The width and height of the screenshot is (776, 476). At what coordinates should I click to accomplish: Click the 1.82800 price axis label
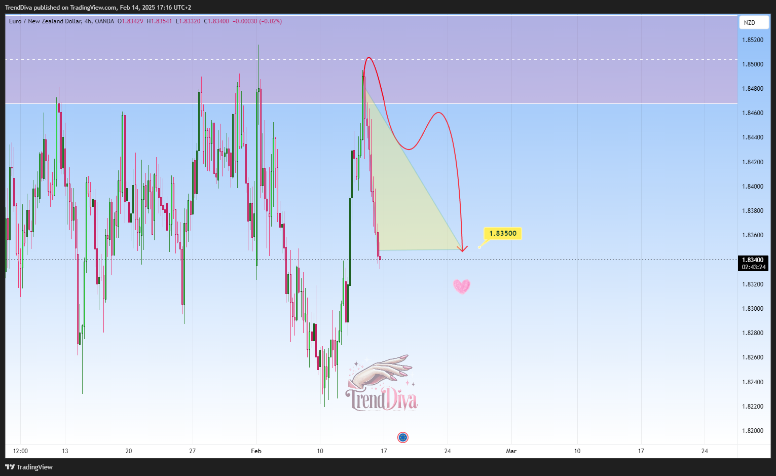pyautogui.click(x=753, y=333)
